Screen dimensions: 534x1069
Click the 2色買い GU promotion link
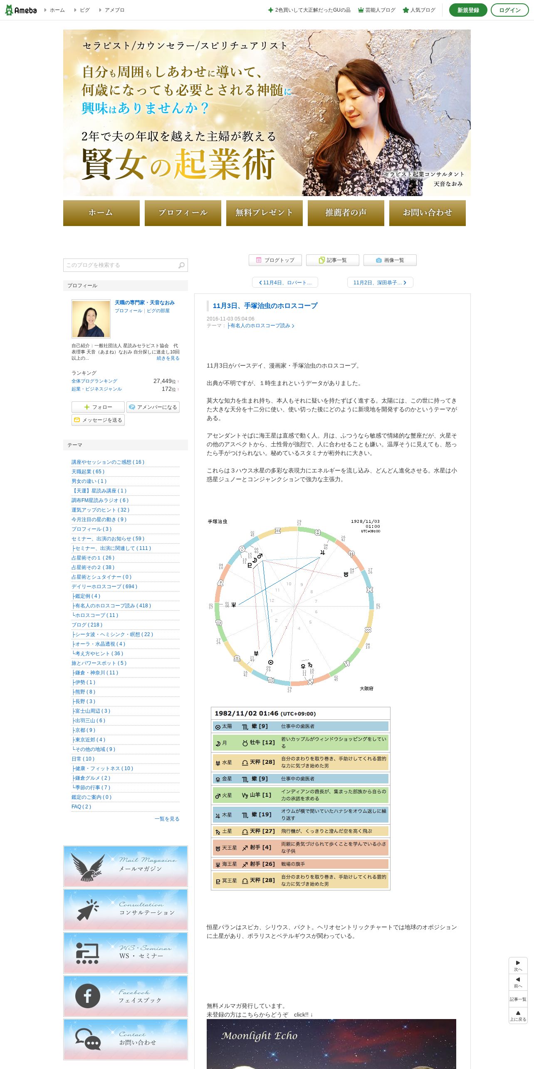coord(309,10)
